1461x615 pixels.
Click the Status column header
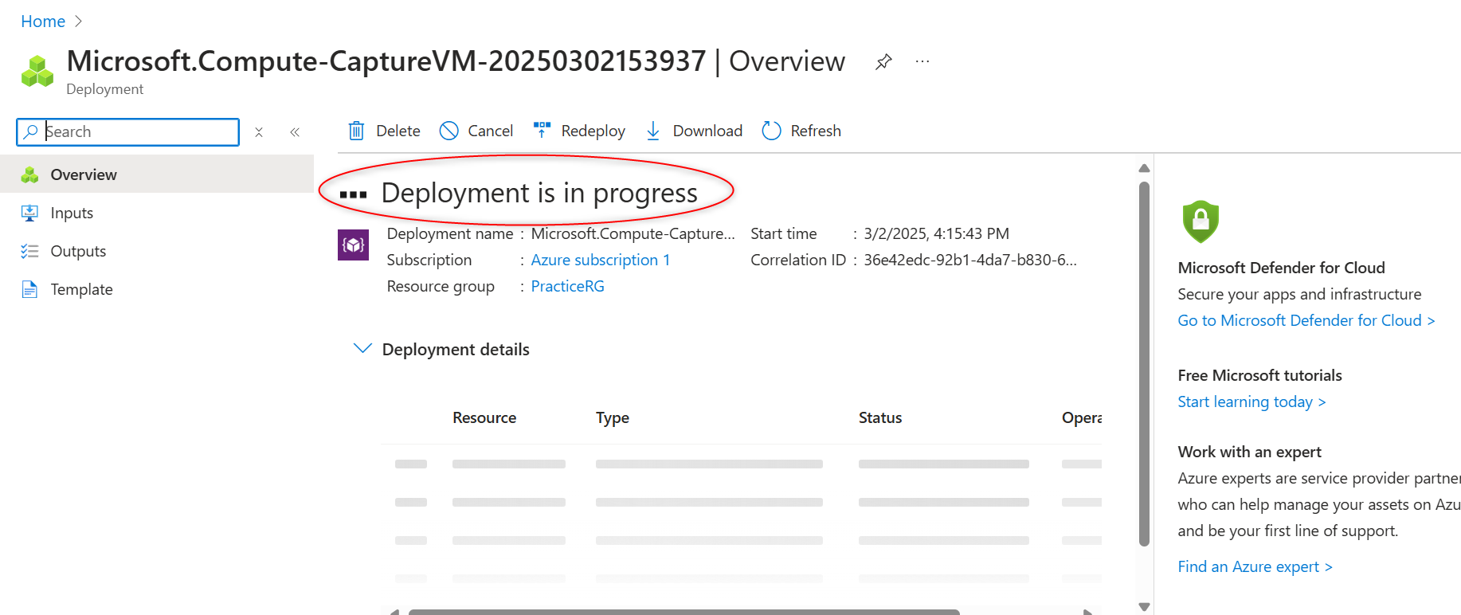[880, 417]
